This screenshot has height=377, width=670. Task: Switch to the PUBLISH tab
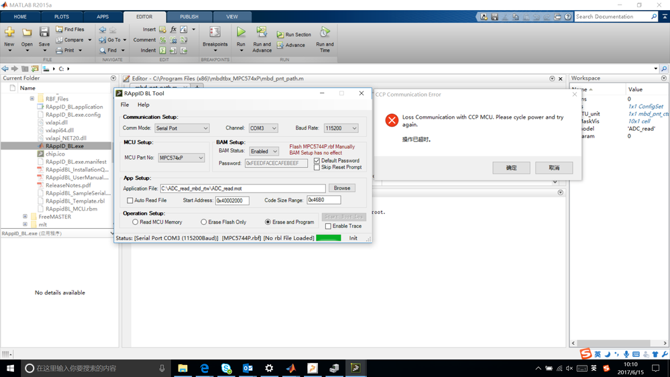(x=189, y=17)
